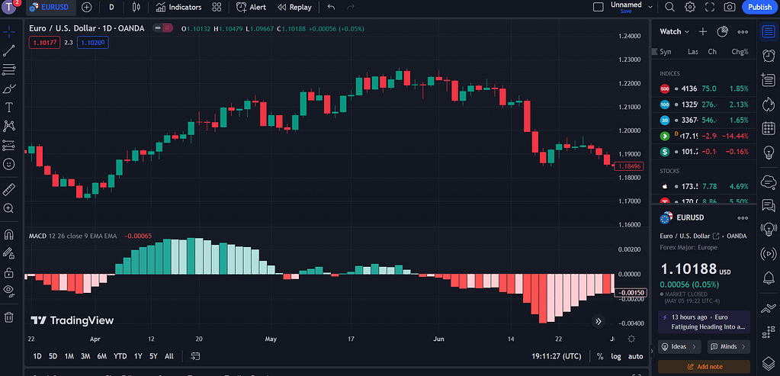Select the ruler measure tool
Image resolution: width=780 pixels, height=376 pixels.
[9, 189]
